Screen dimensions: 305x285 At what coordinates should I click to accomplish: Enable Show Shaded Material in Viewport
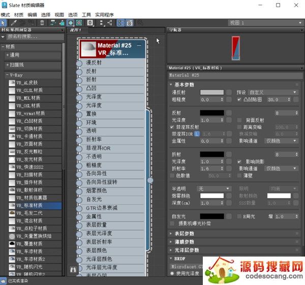71,23
